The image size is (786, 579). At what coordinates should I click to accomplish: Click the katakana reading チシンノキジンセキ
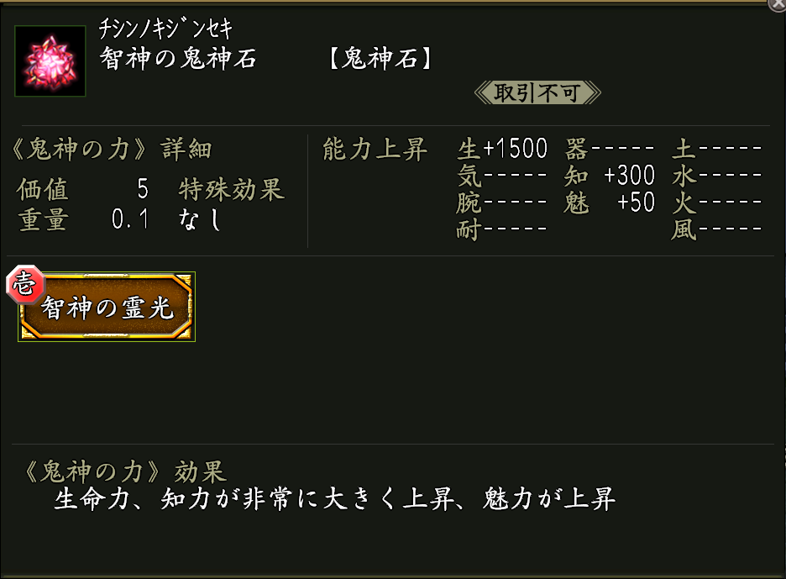165,29
